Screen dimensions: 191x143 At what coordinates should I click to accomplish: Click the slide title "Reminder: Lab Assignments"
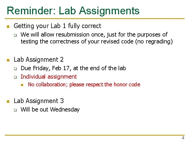point(73,11)
